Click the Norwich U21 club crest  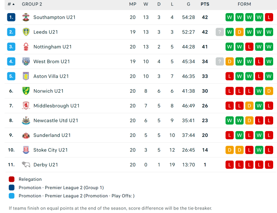pos(26,91)
